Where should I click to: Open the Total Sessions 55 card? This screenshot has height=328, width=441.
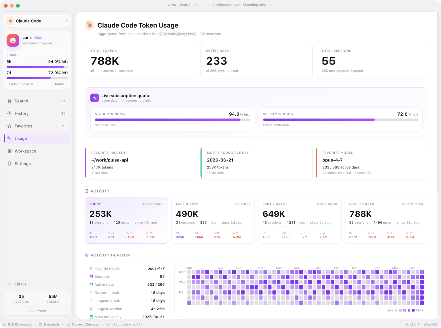point(372,61)
